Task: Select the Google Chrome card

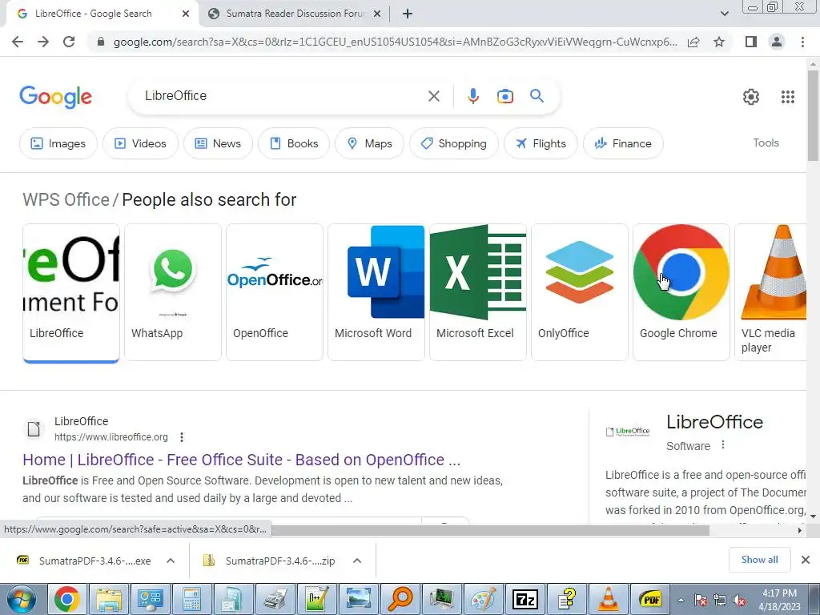Action: pyautogui.click(x=681, y=292)
